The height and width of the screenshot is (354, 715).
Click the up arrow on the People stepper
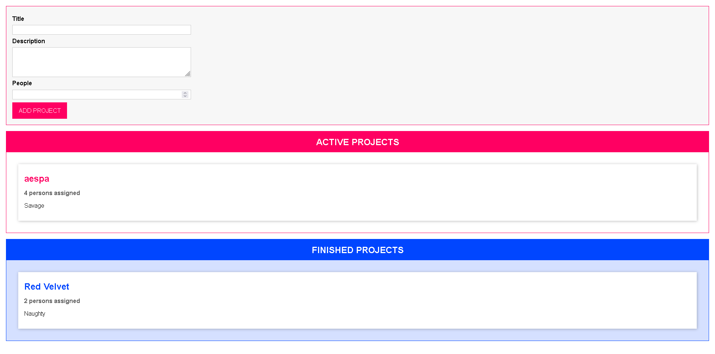[x=185, y=93]
